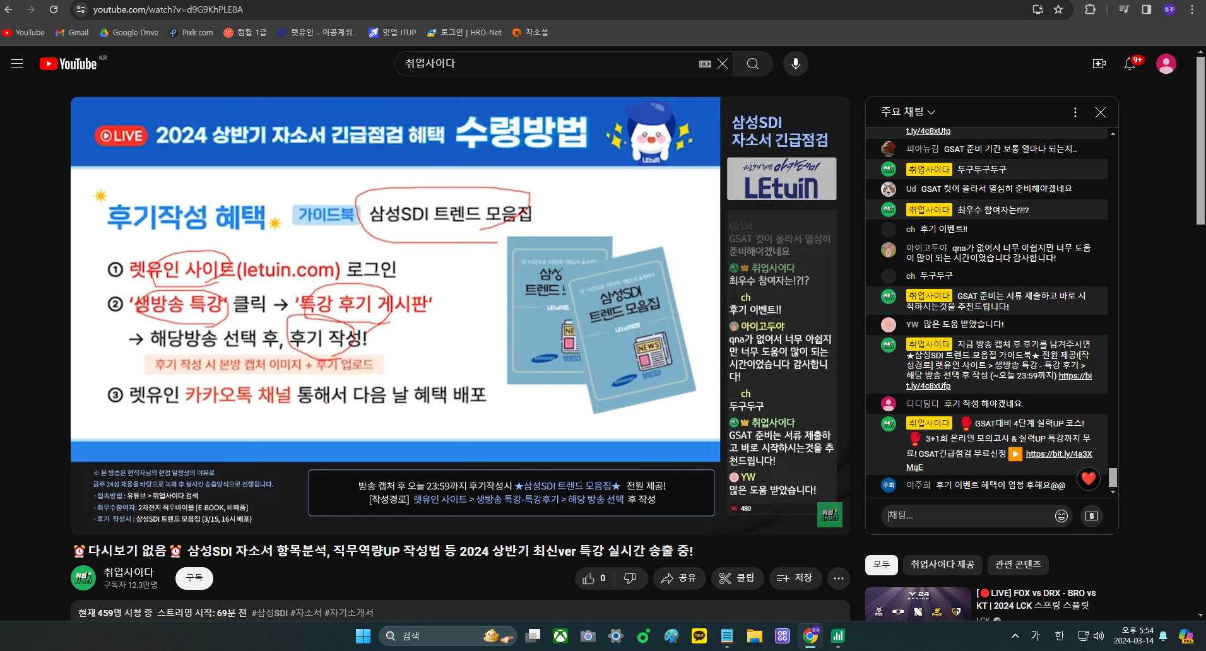Open the hamburger guide menu
This screenshot has height=651, width=1206.
17,64
